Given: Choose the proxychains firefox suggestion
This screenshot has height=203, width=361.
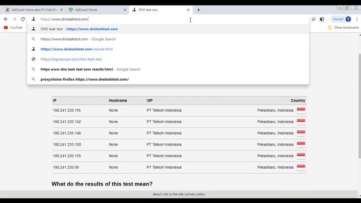Looking at the screenshot, I should tap(168, 79).
